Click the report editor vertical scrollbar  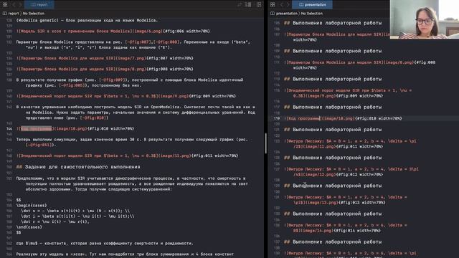click(x=265, y=143)
